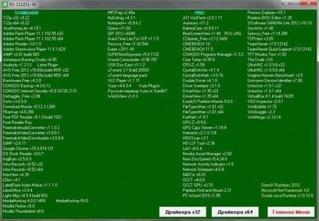The image size is (319, 221).
Task: Select Microsoft Net Framework 4.0
Action: pyautogui.click(x=285, y=190)
